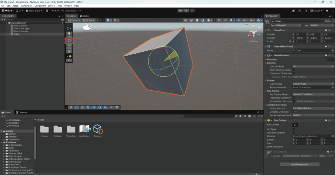This screenshot has height=175, width=335.
Task: Open the Transform component help icon
Action: pyautogui.click(x=326, y=30)
